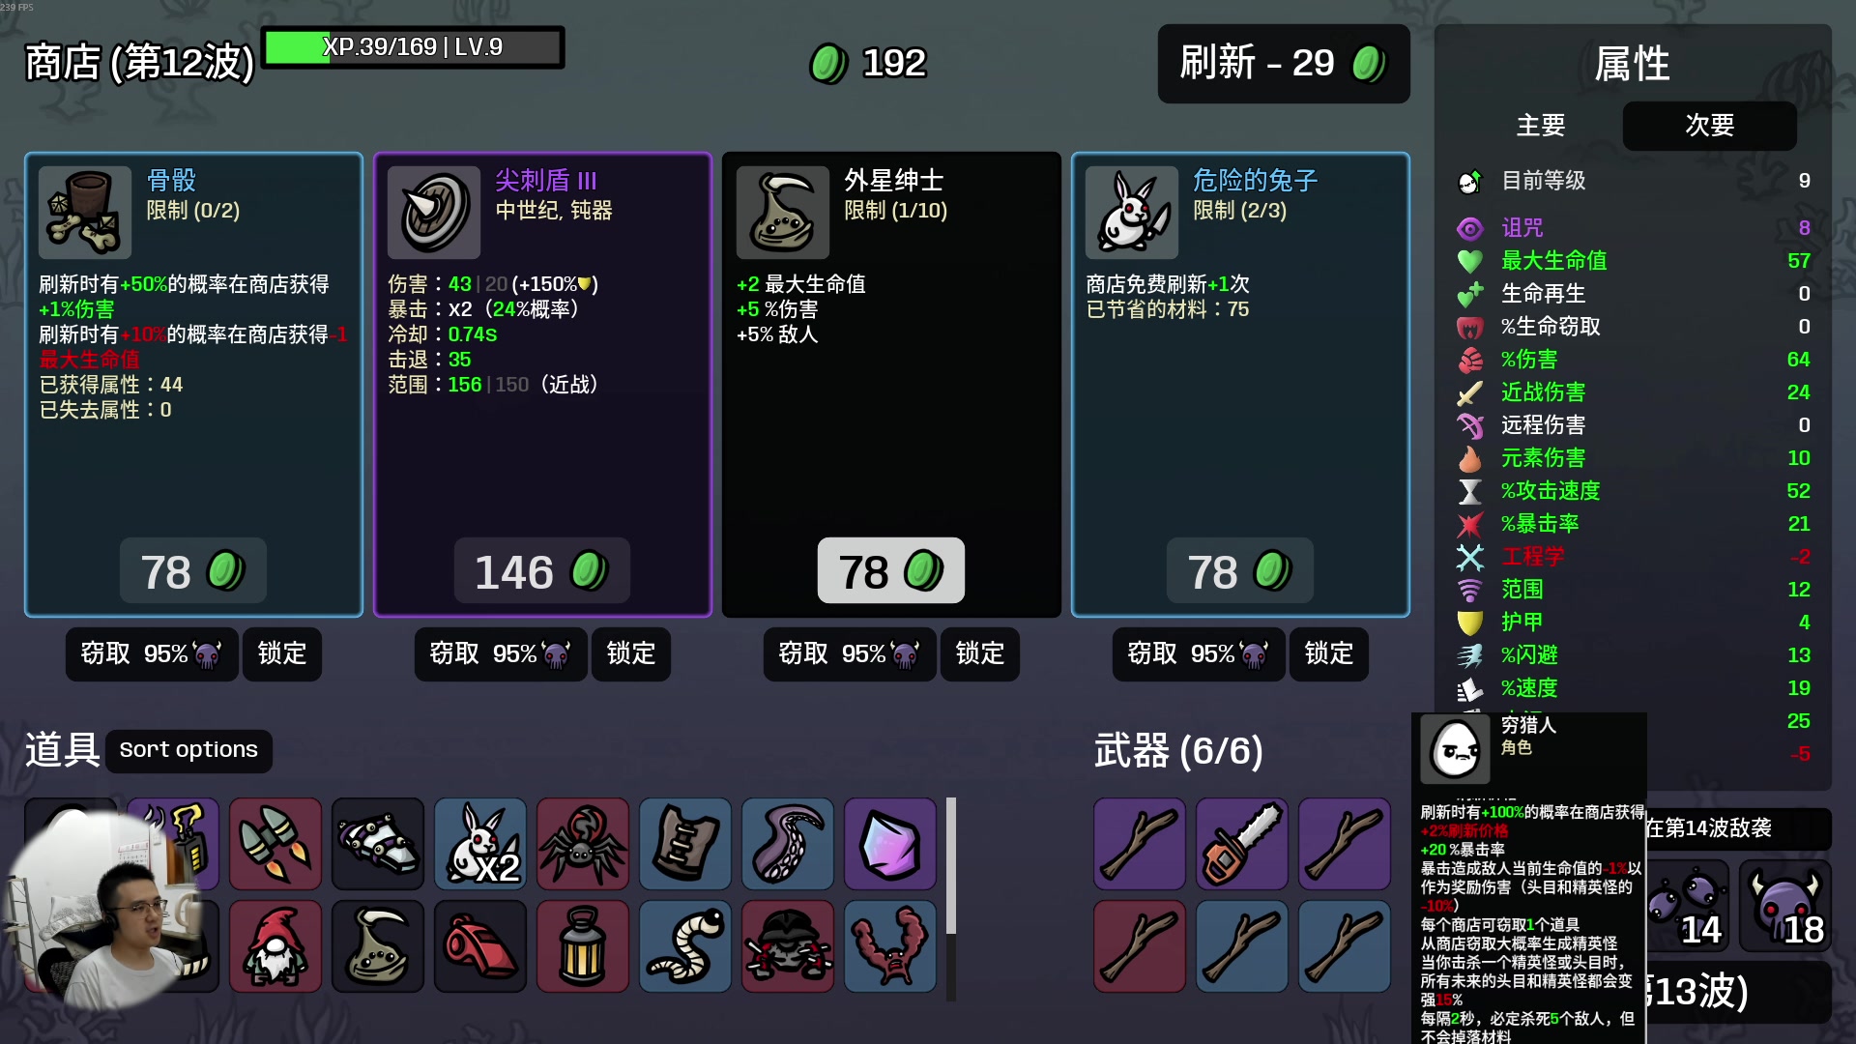Buy 外星绅士 for 78 materials
The image size is (1856, 1044).
click(891, 571)
